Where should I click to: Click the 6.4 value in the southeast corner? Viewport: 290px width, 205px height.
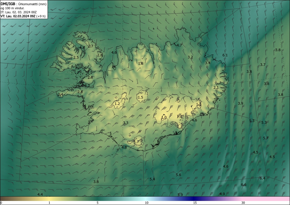click(x=262, y=178)
